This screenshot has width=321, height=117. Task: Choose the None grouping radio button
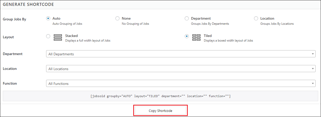tap(117, 18)
